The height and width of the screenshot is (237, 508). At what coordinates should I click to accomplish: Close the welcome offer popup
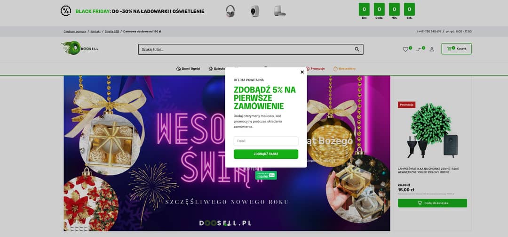tap(302, 72)
